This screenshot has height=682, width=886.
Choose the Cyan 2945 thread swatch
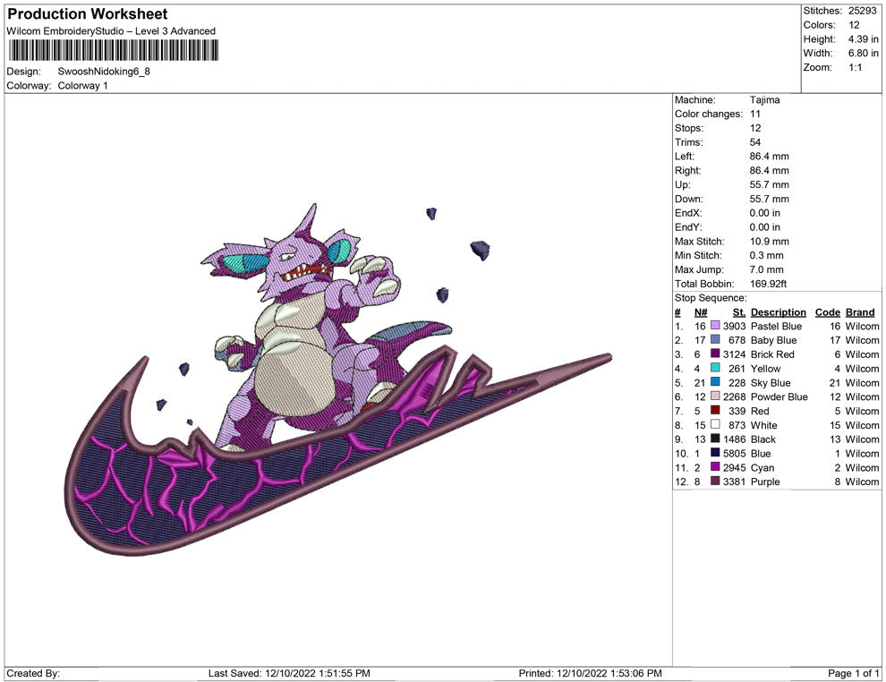[x=715, y=467]
